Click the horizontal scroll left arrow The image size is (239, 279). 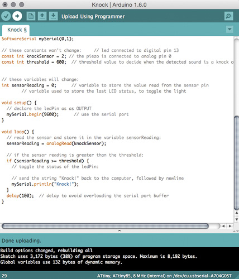[223, 226]
